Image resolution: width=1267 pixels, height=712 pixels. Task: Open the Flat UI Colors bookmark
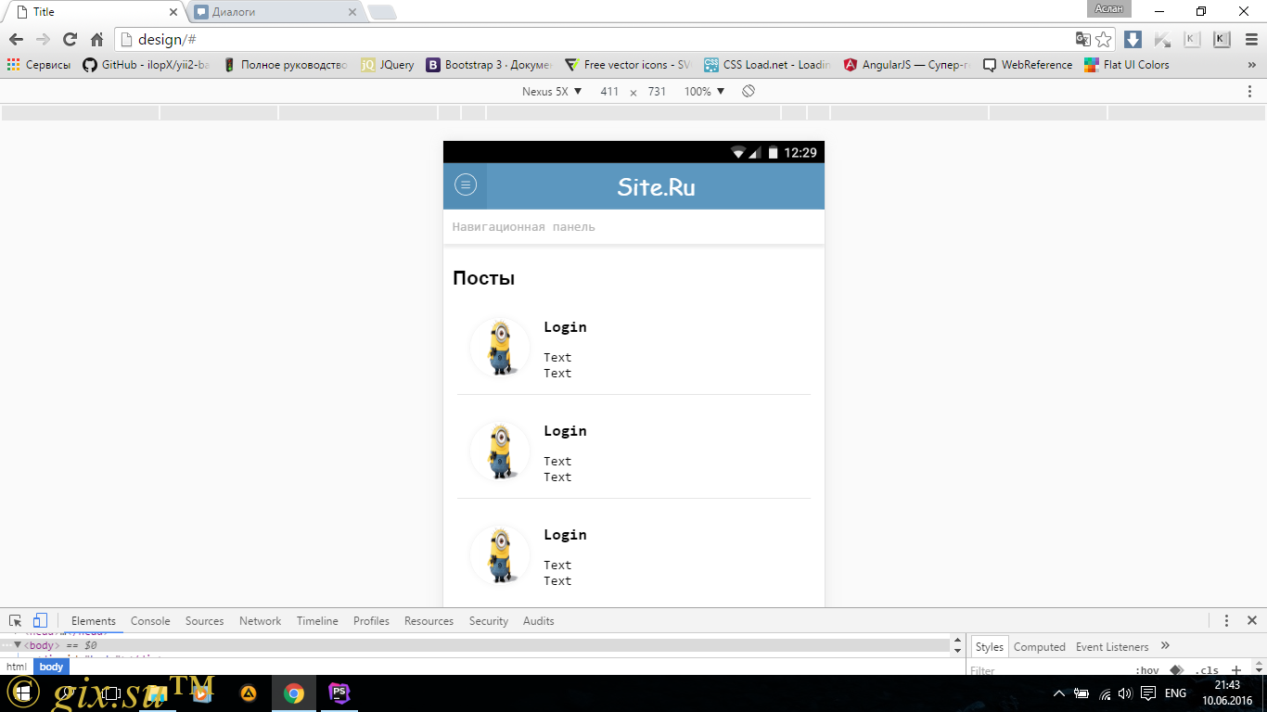pos(1127,65)
